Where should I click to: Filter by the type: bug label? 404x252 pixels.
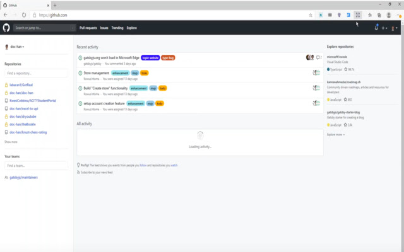tap(168, 58)
